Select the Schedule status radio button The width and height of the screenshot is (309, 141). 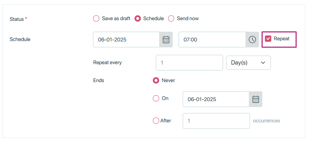[137, 19]
